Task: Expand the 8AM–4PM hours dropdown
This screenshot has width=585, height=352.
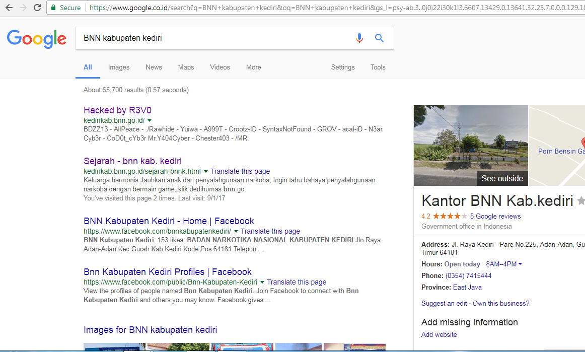Action: click(503, 264)
